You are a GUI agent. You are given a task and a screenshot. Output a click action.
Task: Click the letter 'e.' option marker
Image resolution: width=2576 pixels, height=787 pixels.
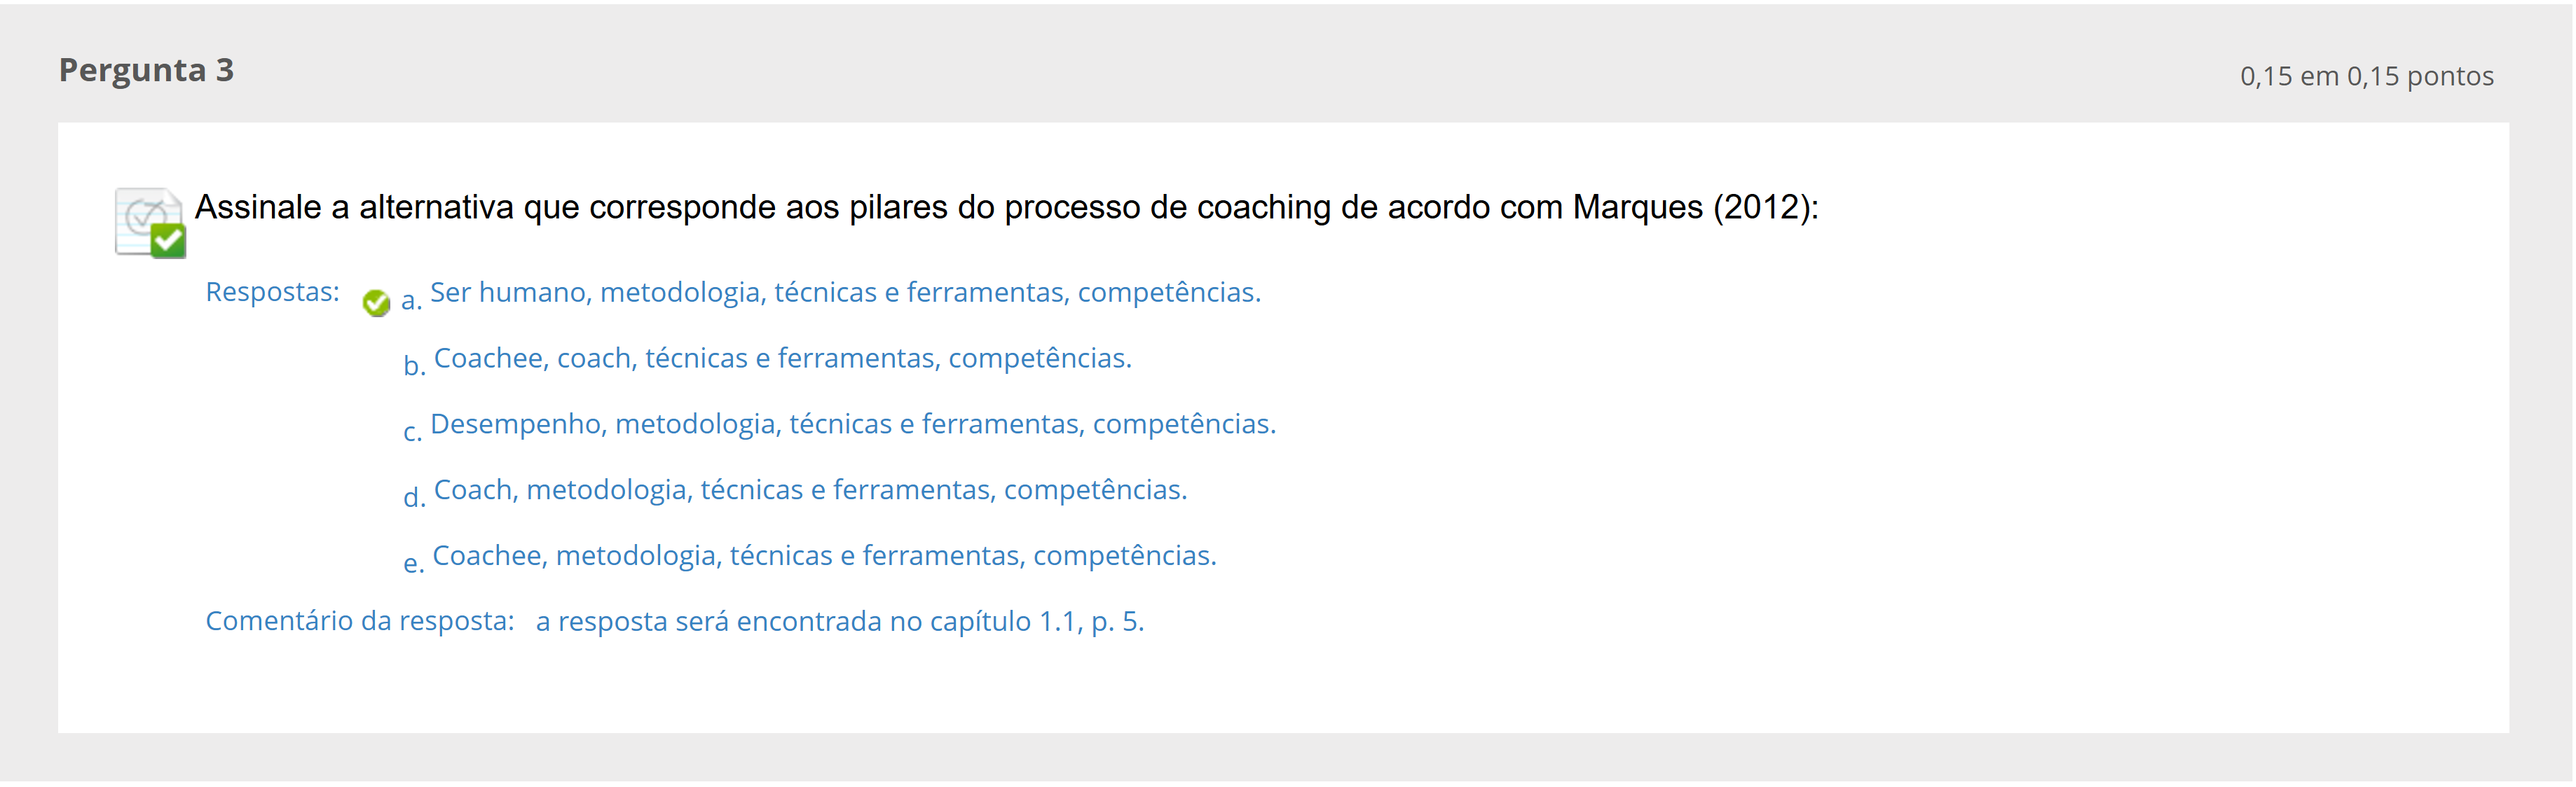(x=413, y=563)
